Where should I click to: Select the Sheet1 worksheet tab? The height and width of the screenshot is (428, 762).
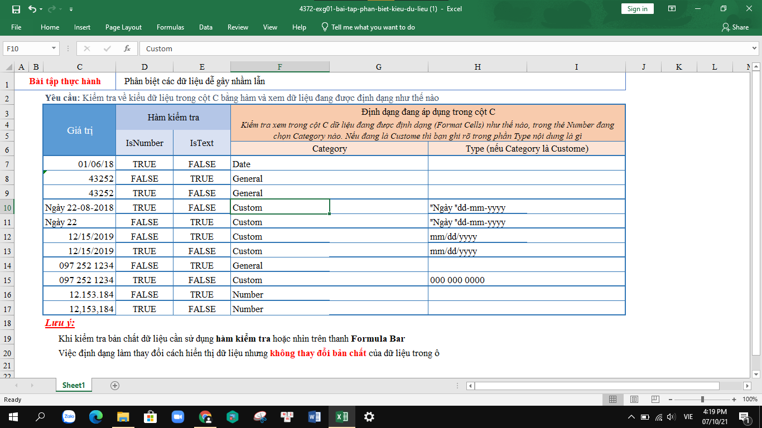point(74,385)
